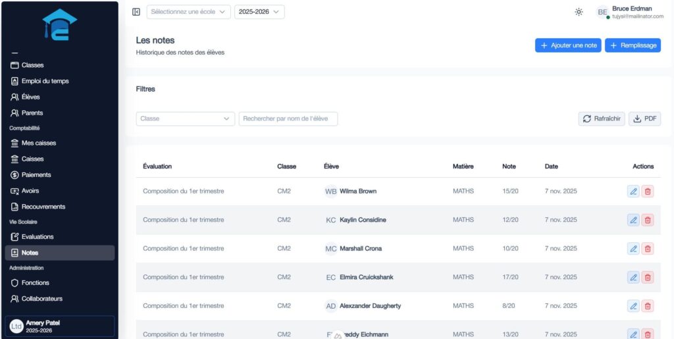Delete Wilma Brown's note with trash icon
674x339 pixels.
(x=648, y=192)
